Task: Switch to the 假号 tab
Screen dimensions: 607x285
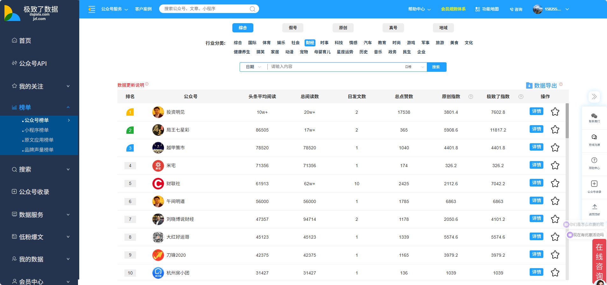Action: [x=293, y=28]
